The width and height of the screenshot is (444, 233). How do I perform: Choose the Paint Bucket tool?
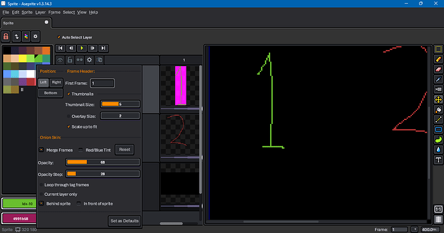tap(438, 110)
